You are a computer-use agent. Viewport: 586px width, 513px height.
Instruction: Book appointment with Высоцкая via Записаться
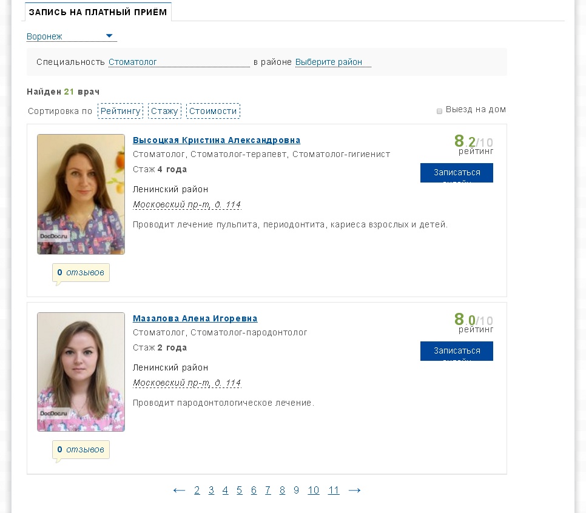click(x=456, y=173)
